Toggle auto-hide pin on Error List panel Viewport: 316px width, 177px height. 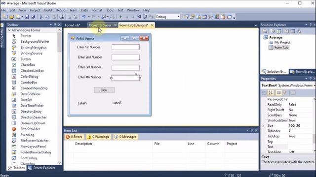(x=252, y=130)
